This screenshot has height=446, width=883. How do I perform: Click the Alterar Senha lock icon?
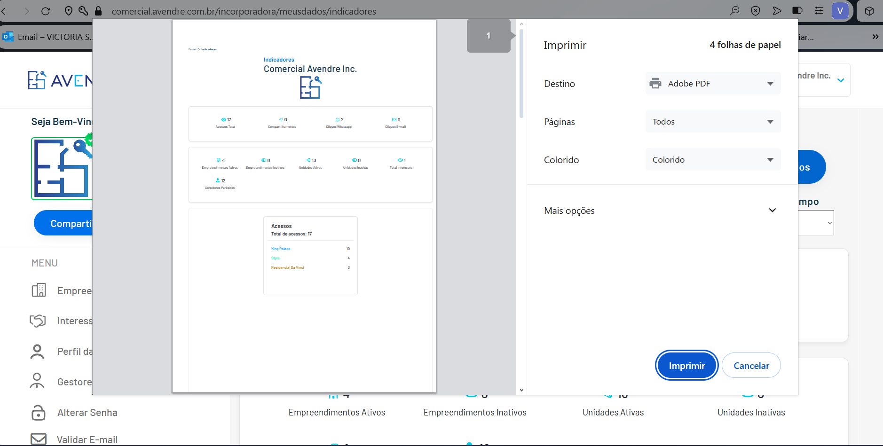tap(38, 412)
